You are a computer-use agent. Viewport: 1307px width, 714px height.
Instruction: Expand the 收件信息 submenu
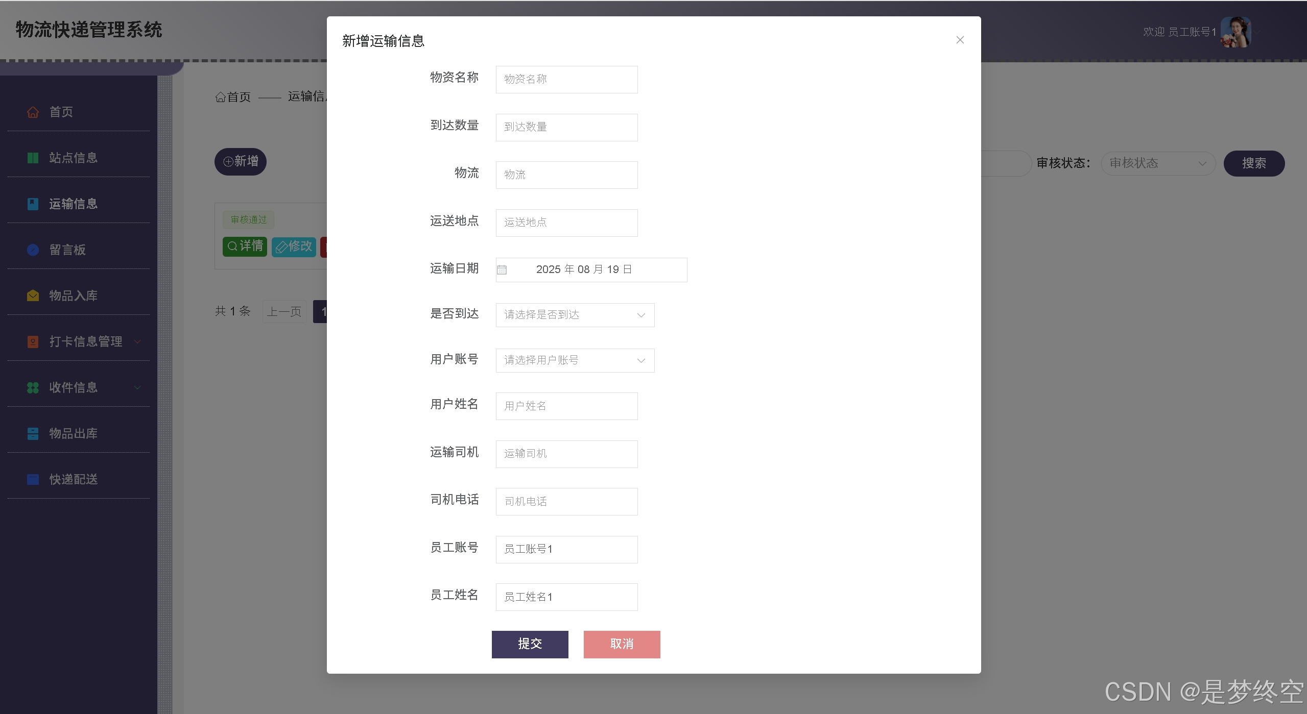click(137, 387)
